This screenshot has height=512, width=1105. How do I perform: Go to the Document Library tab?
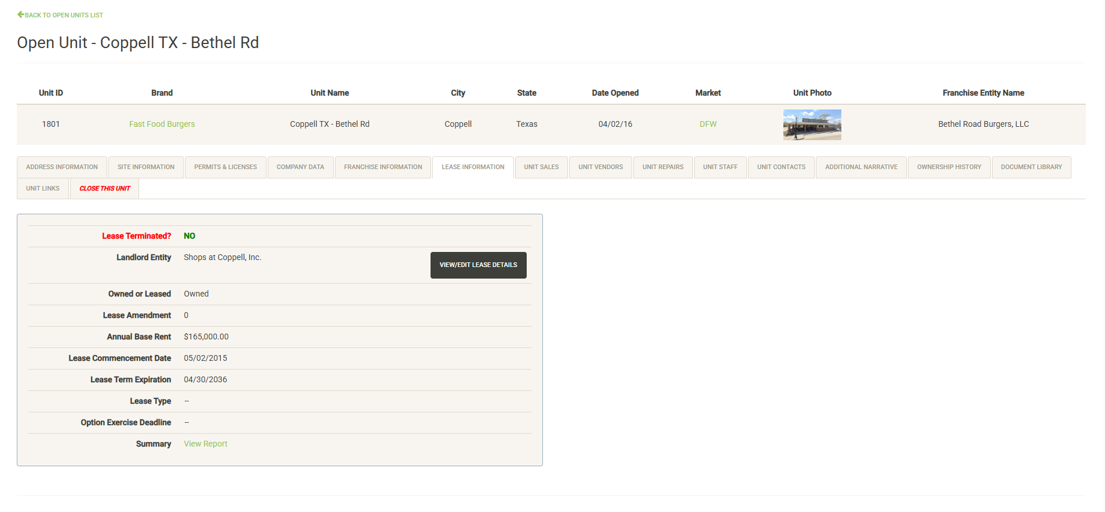[x=1031, y=167]
